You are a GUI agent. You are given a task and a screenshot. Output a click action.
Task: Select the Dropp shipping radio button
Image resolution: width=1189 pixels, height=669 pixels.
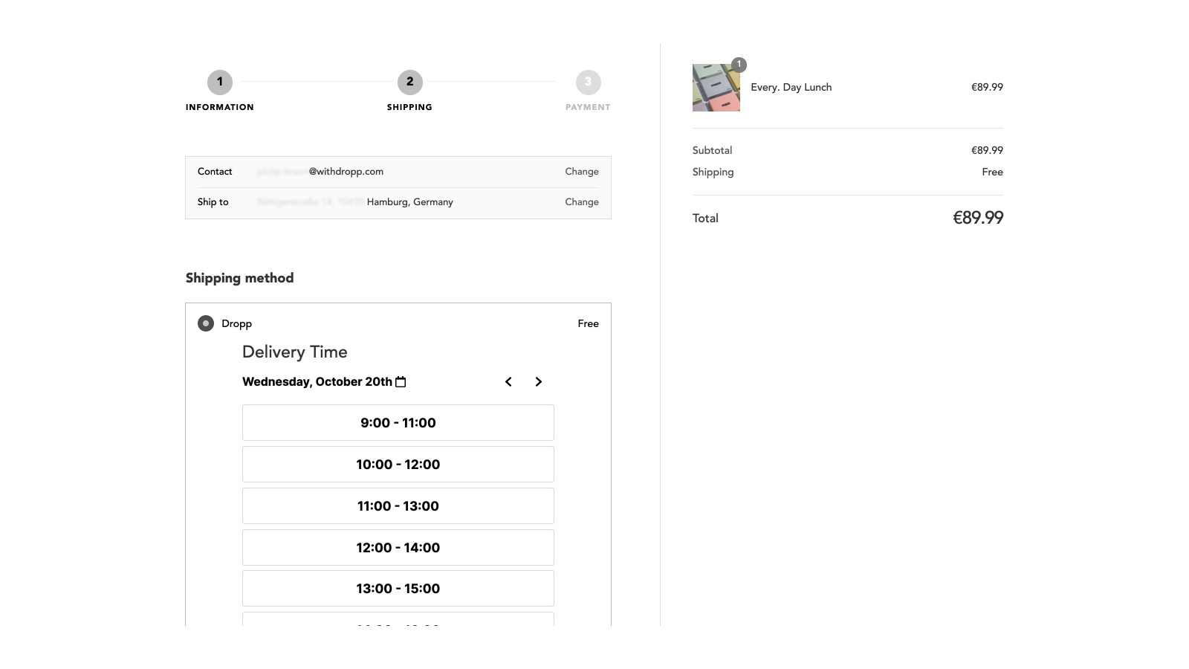click(206, 323)
